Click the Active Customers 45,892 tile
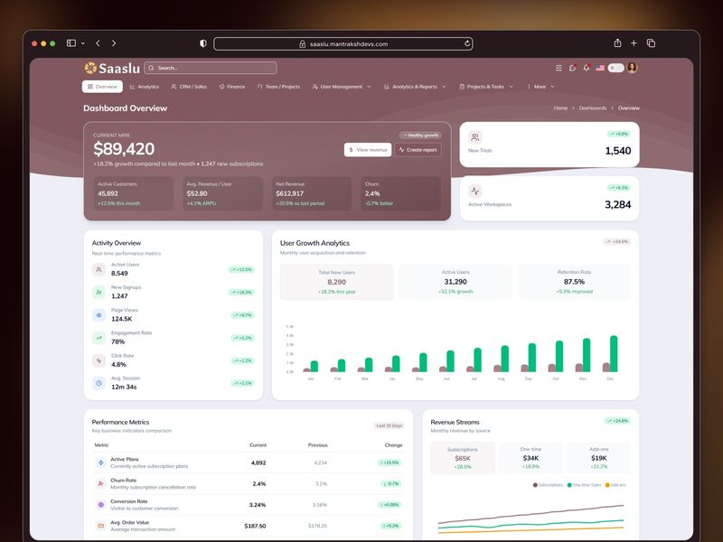 coord(134,193)
